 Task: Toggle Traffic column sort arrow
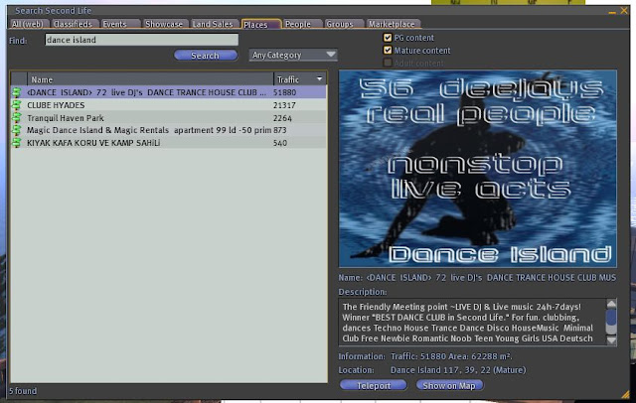[x=320, y=79]
